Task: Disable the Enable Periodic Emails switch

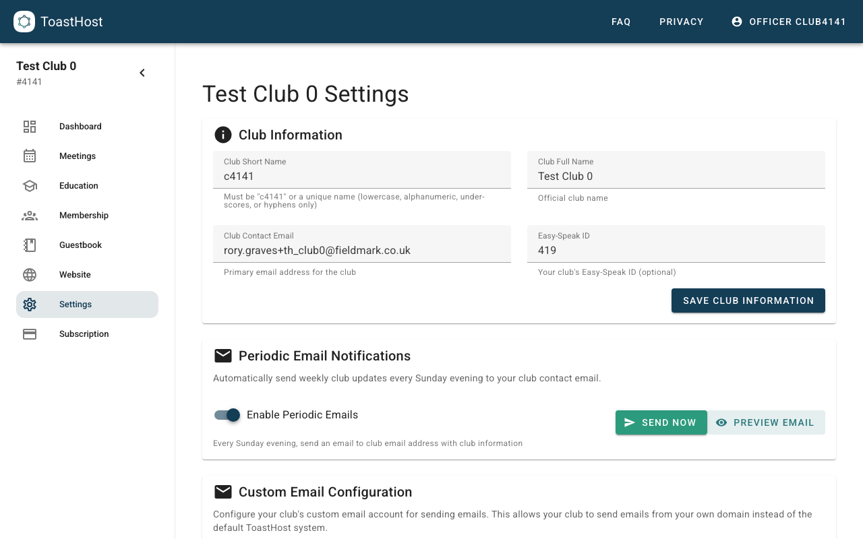Action: click(227, 415)
